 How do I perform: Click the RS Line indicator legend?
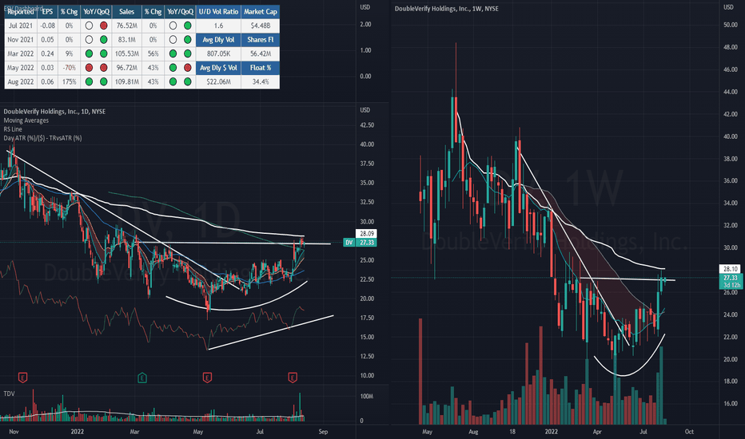[x=13, y=129]
